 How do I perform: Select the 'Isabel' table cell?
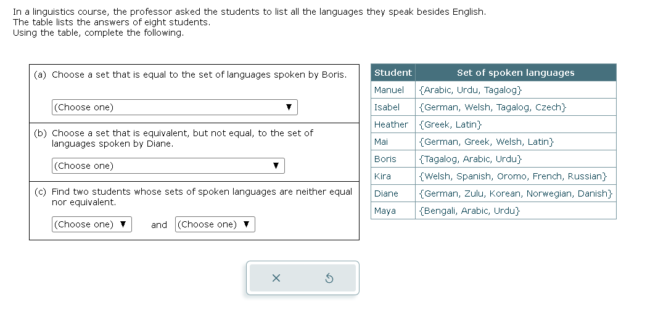393,107
